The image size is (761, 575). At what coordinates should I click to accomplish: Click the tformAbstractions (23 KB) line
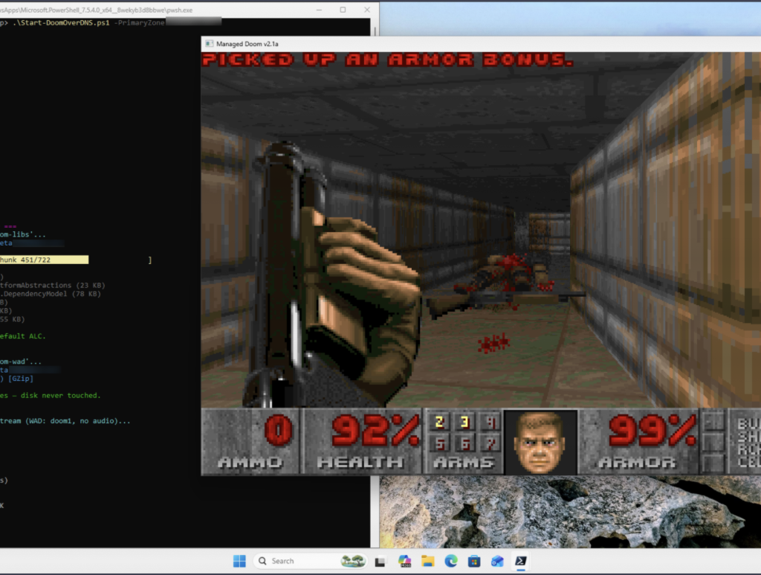coord(53,286)
